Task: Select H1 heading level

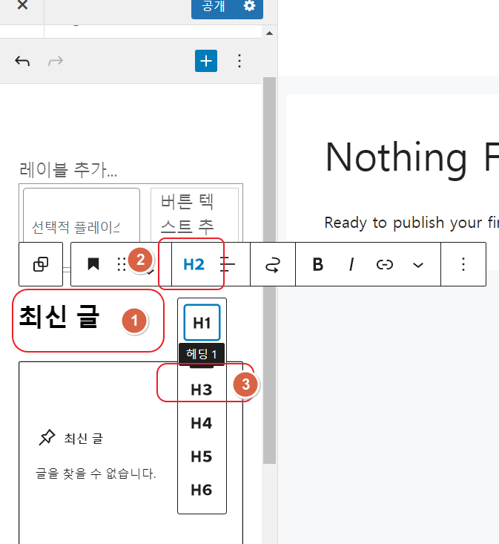Action: click(202, 323)
